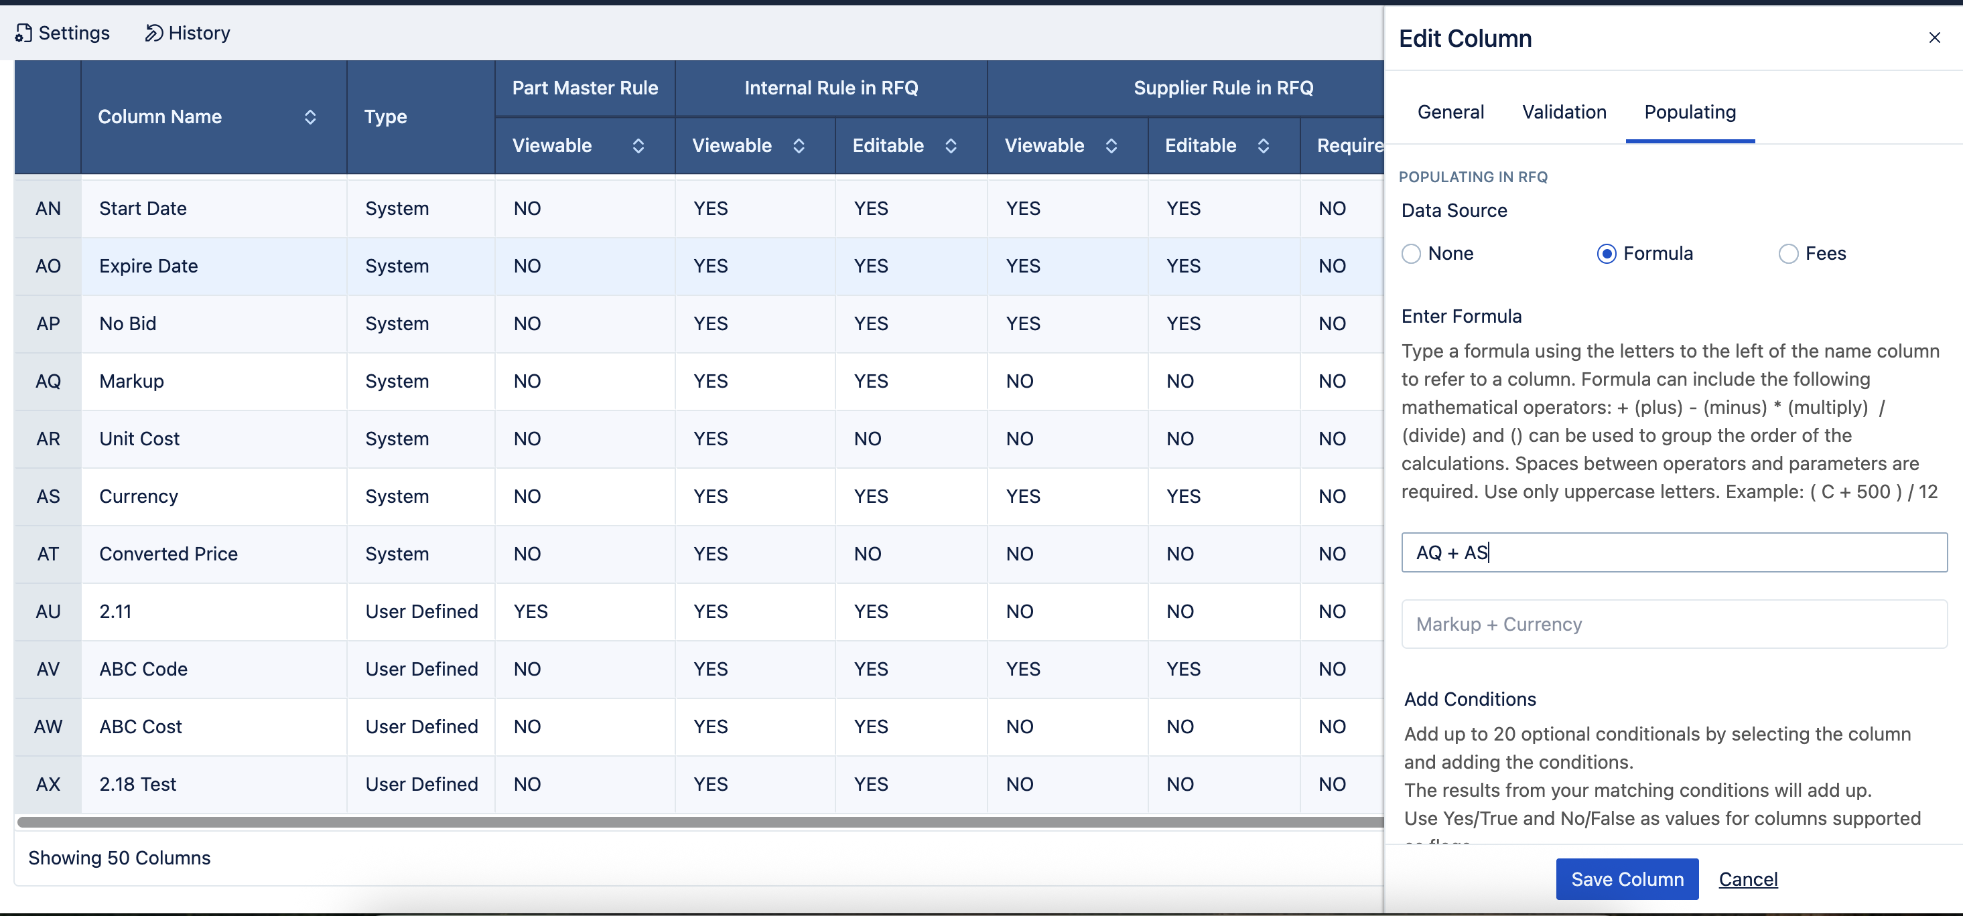Click the Settings icon in the top bar
This screenshot has width=1963, height=916.
[x=23, y=33]
